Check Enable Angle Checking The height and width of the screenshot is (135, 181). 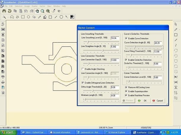pyautogui.click(x=83, y=69)
